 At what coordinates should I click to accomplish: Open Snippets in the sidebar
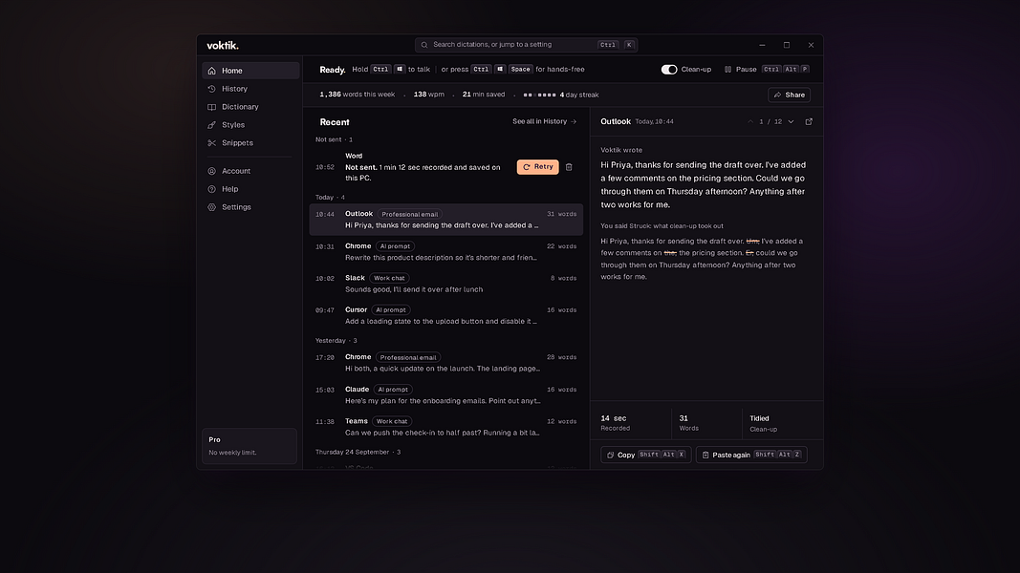coord(250,143)
